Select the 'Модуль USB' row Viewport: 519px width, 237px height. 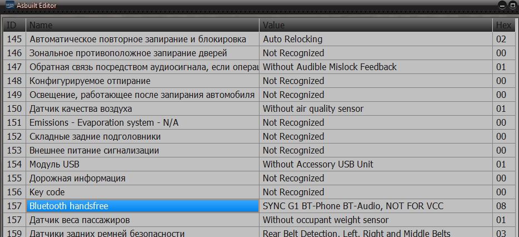[55, 164]
